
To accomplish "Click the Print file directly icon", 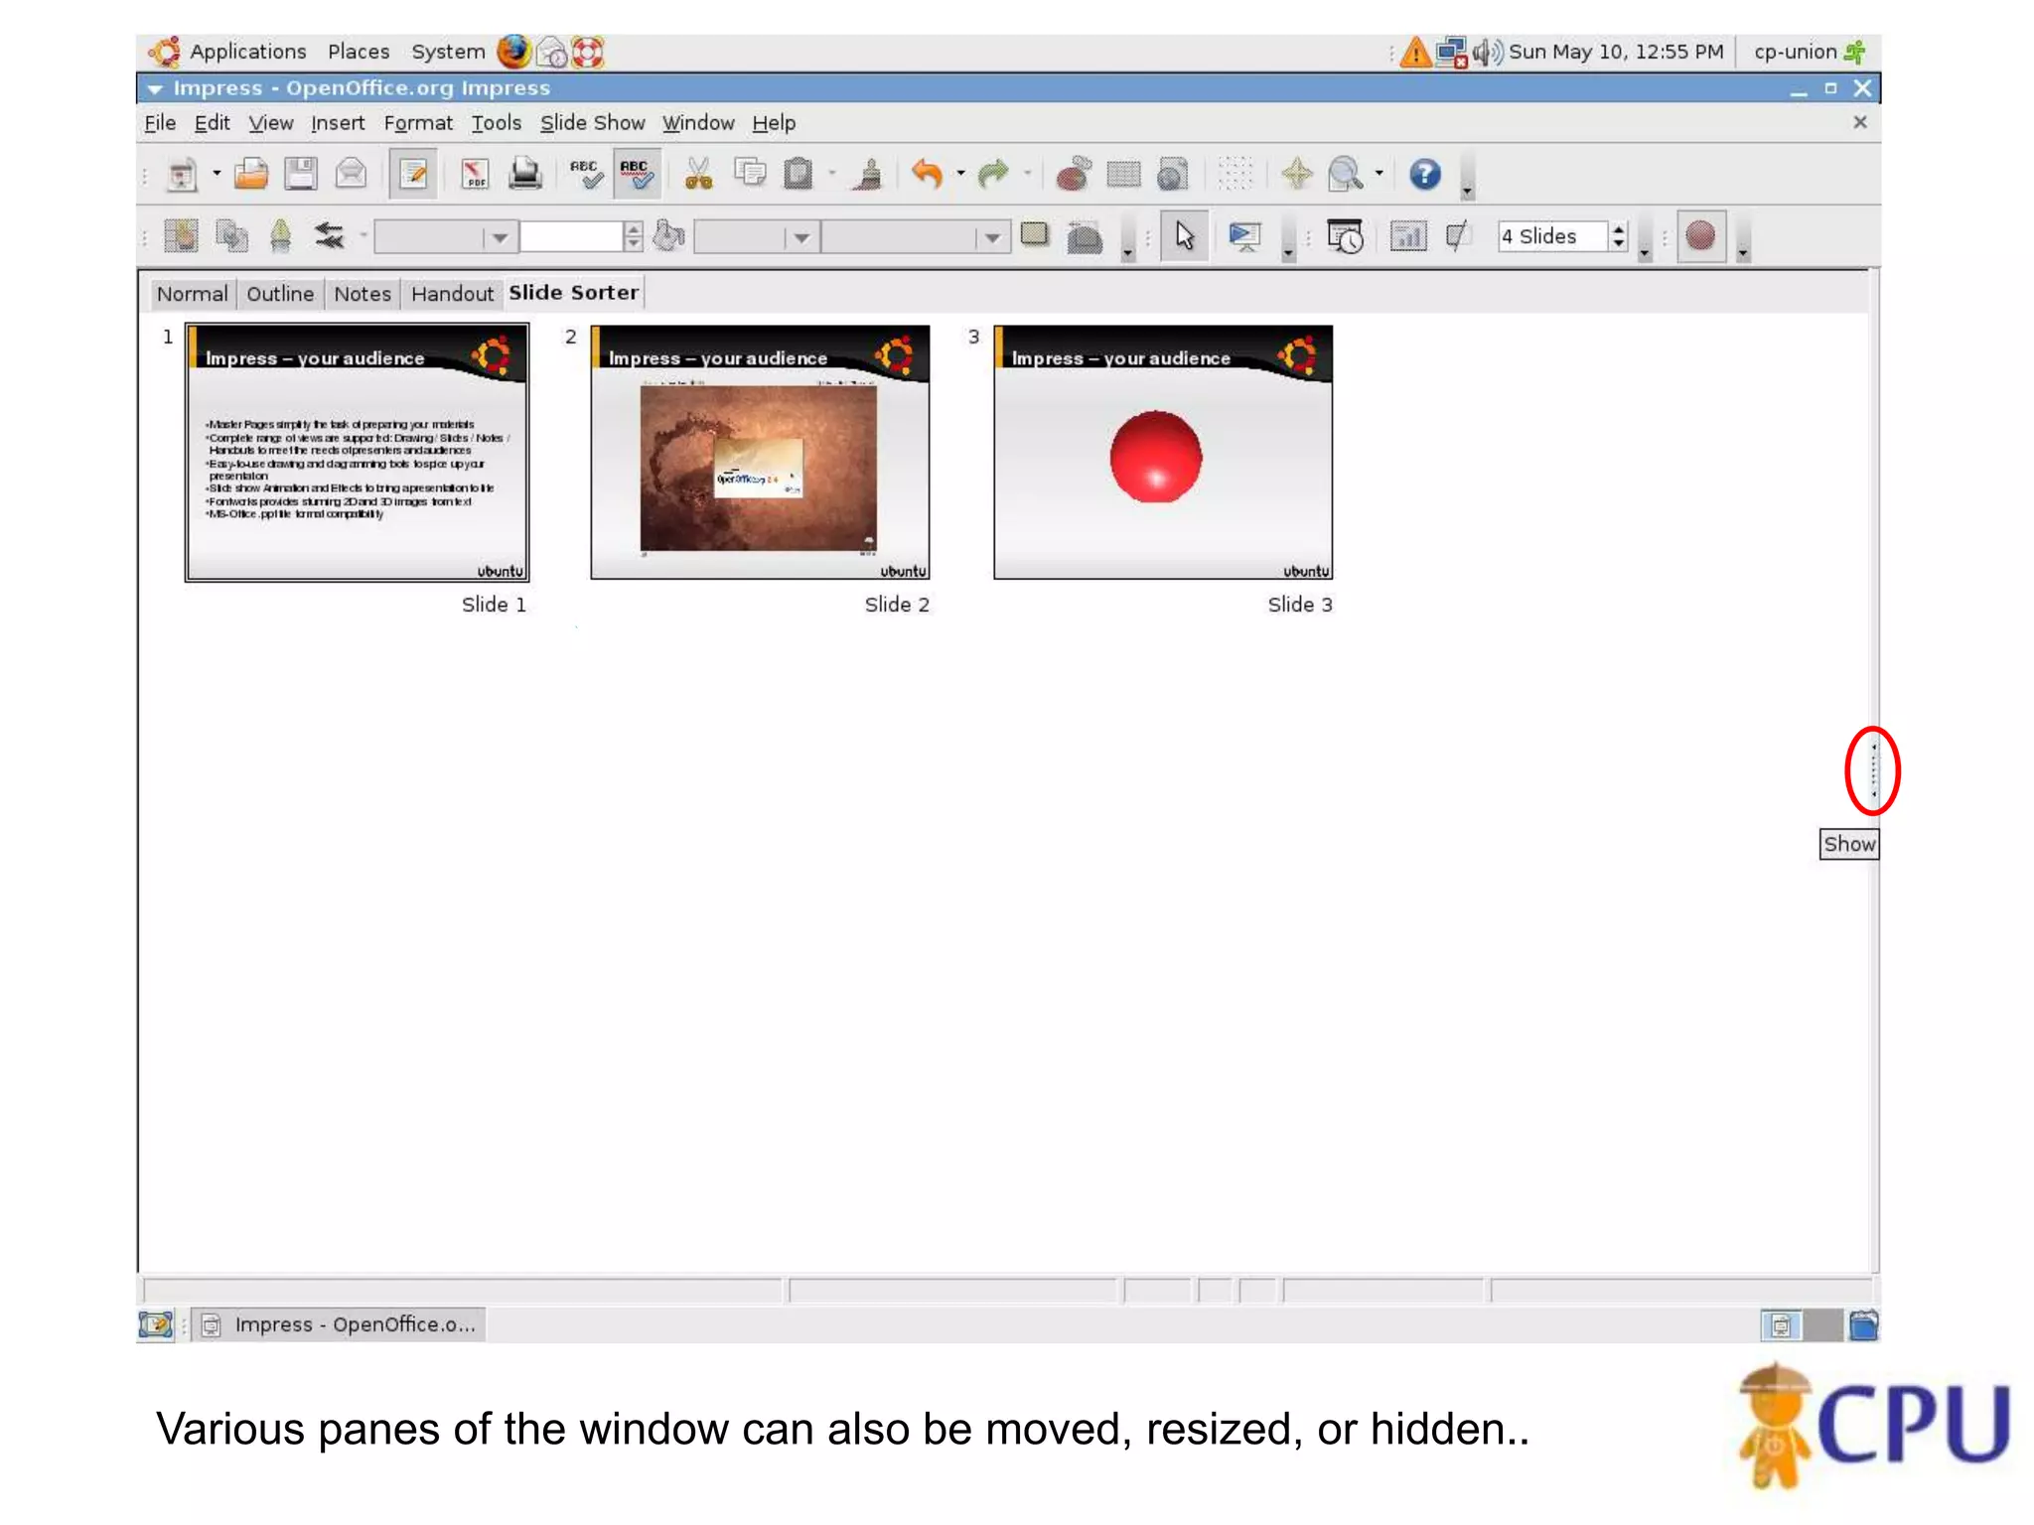I will pyautogui.click(x=525, y=174).
